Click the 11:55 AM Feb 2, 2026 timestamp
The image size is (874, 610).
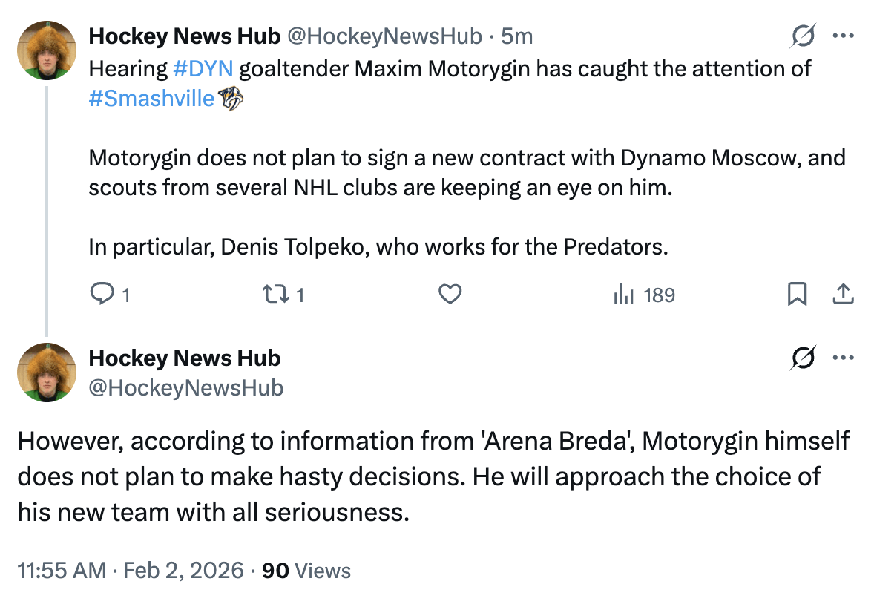click(130, 570)
